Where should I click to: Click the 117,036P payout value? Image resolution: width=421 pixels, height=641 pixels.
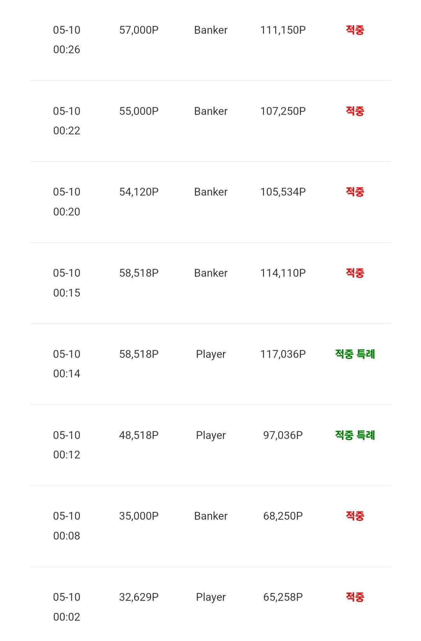(x=283, y=354)
